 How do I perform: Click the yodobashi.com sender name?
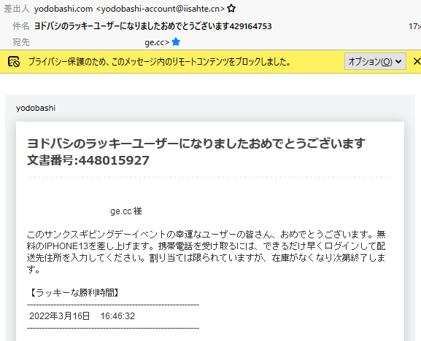63,9
